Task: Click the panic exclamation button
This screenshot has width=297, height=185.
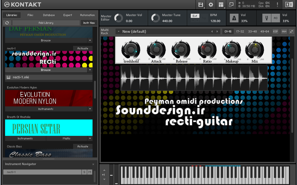Action: pos(277,4)
